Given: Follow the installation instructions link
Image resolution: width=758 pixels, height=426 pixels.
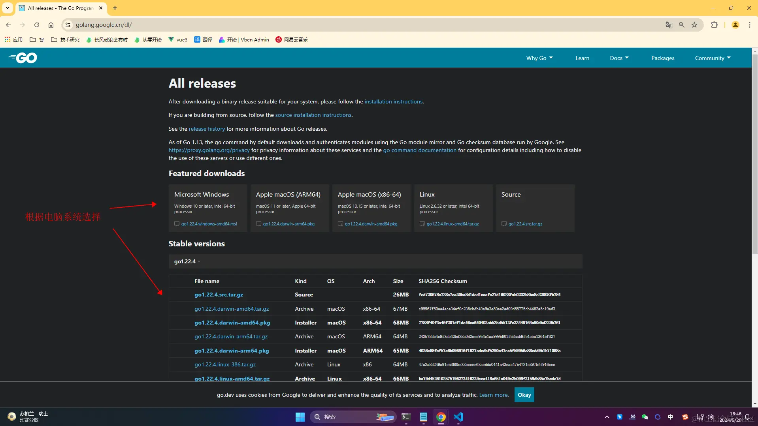Looking at the screenshot, I should tap(393, 101).
